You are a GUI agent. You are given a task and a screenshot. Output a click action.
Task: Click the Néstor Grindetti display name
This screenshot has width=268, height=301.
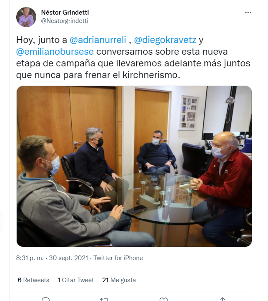pos(65,13)
